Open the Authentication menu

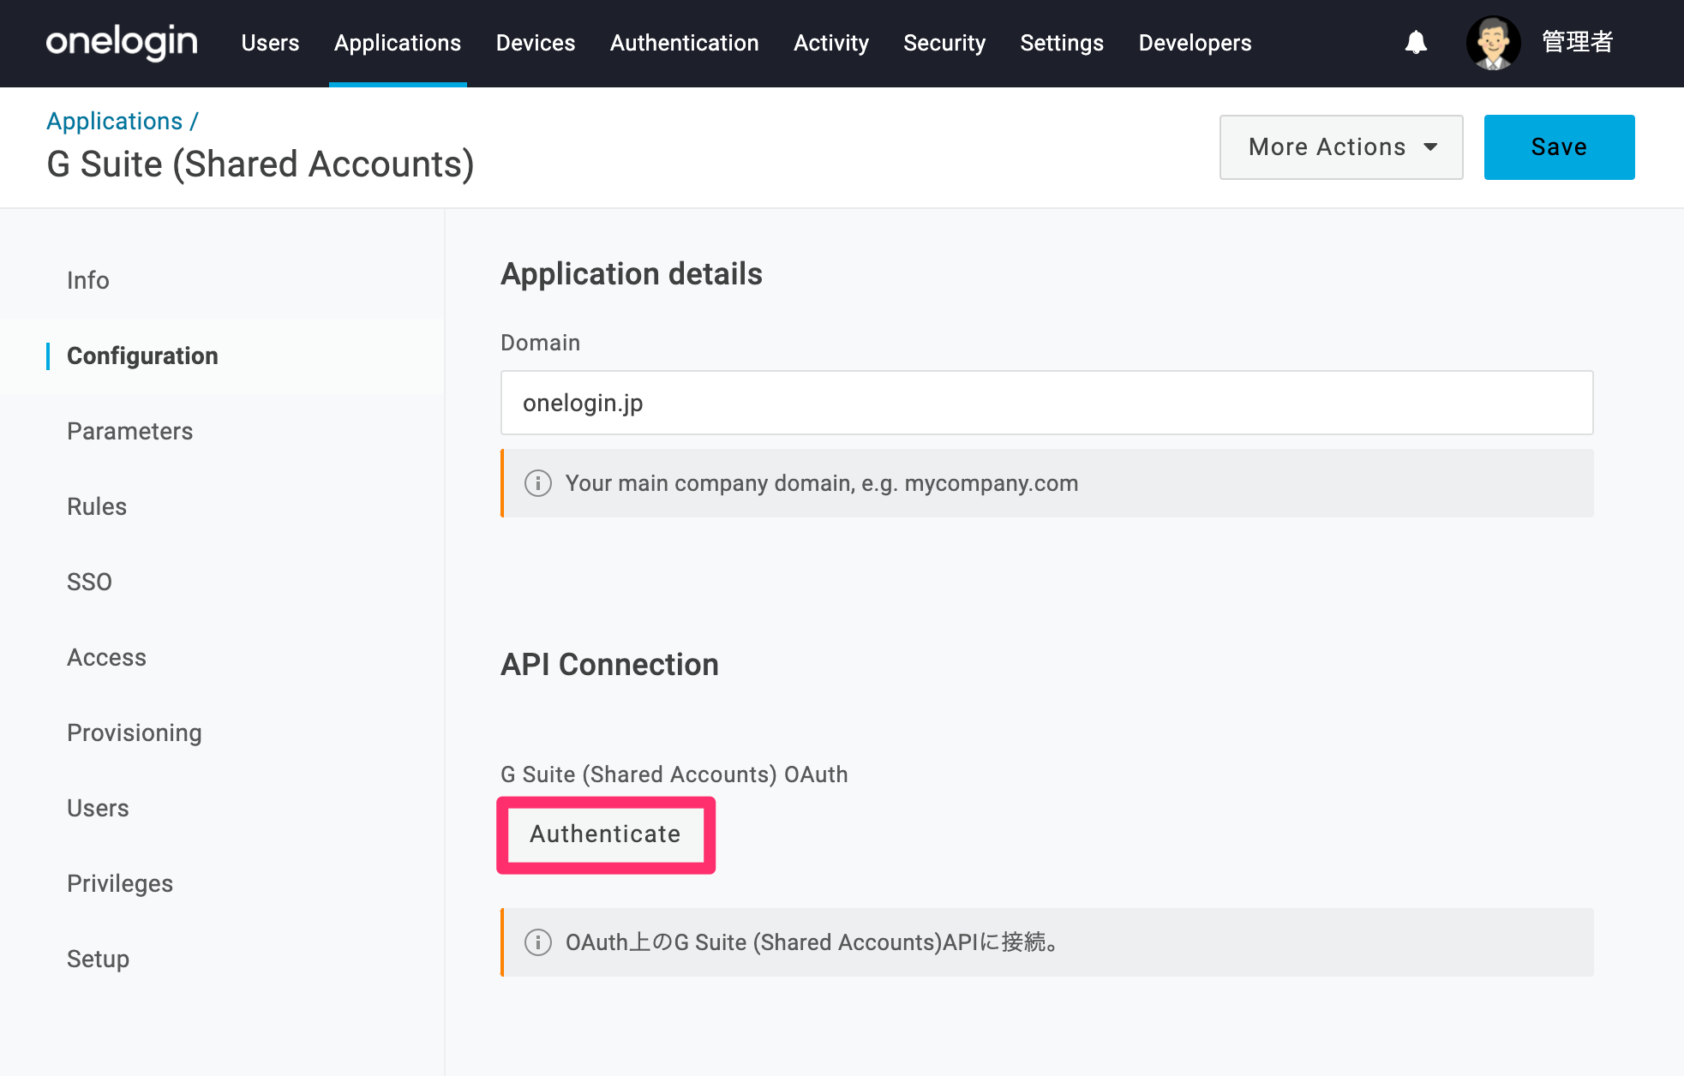pyautogui.click(x=685, y=43)
